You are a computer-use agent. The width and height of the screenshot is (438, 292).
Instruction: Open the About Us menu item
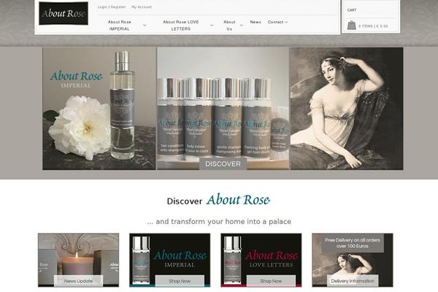click(229, 25)
